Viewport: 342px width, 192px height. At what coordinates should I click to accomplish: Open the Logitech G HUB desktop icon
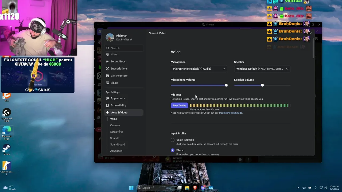click(x=7, y=115)
